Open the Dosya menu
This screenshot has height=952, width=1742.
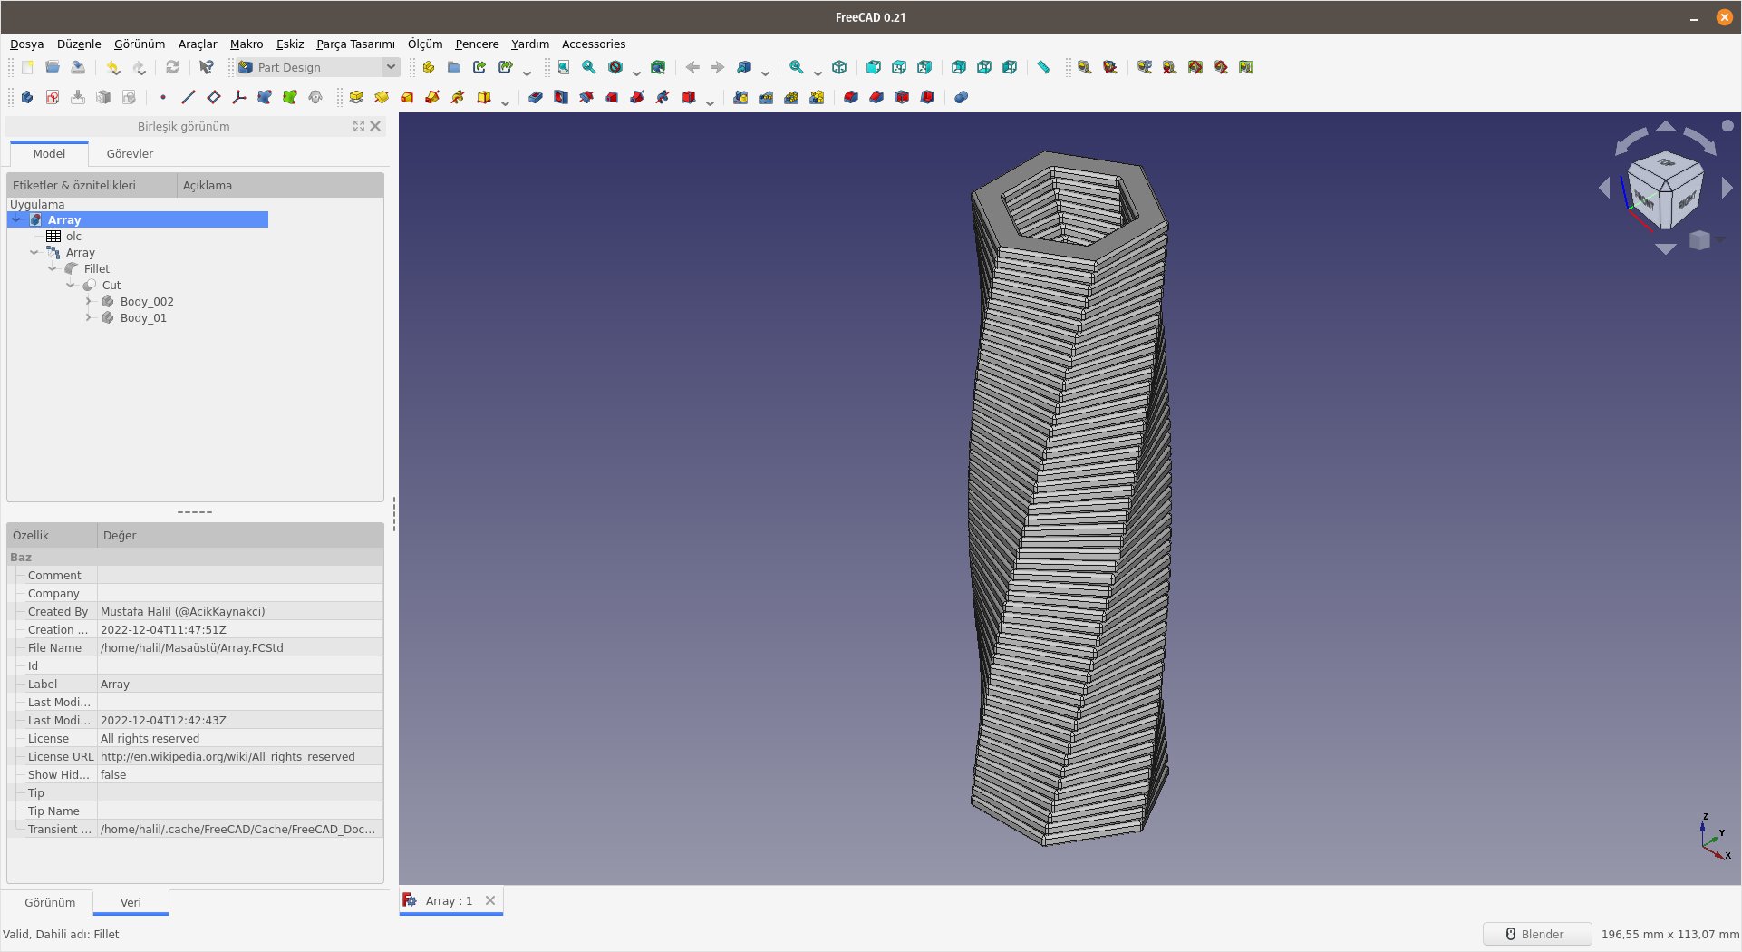tap(26, 44)
